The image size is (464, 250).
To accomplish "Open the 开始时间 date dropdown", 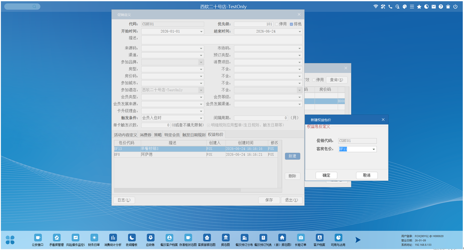I will 201,31.
